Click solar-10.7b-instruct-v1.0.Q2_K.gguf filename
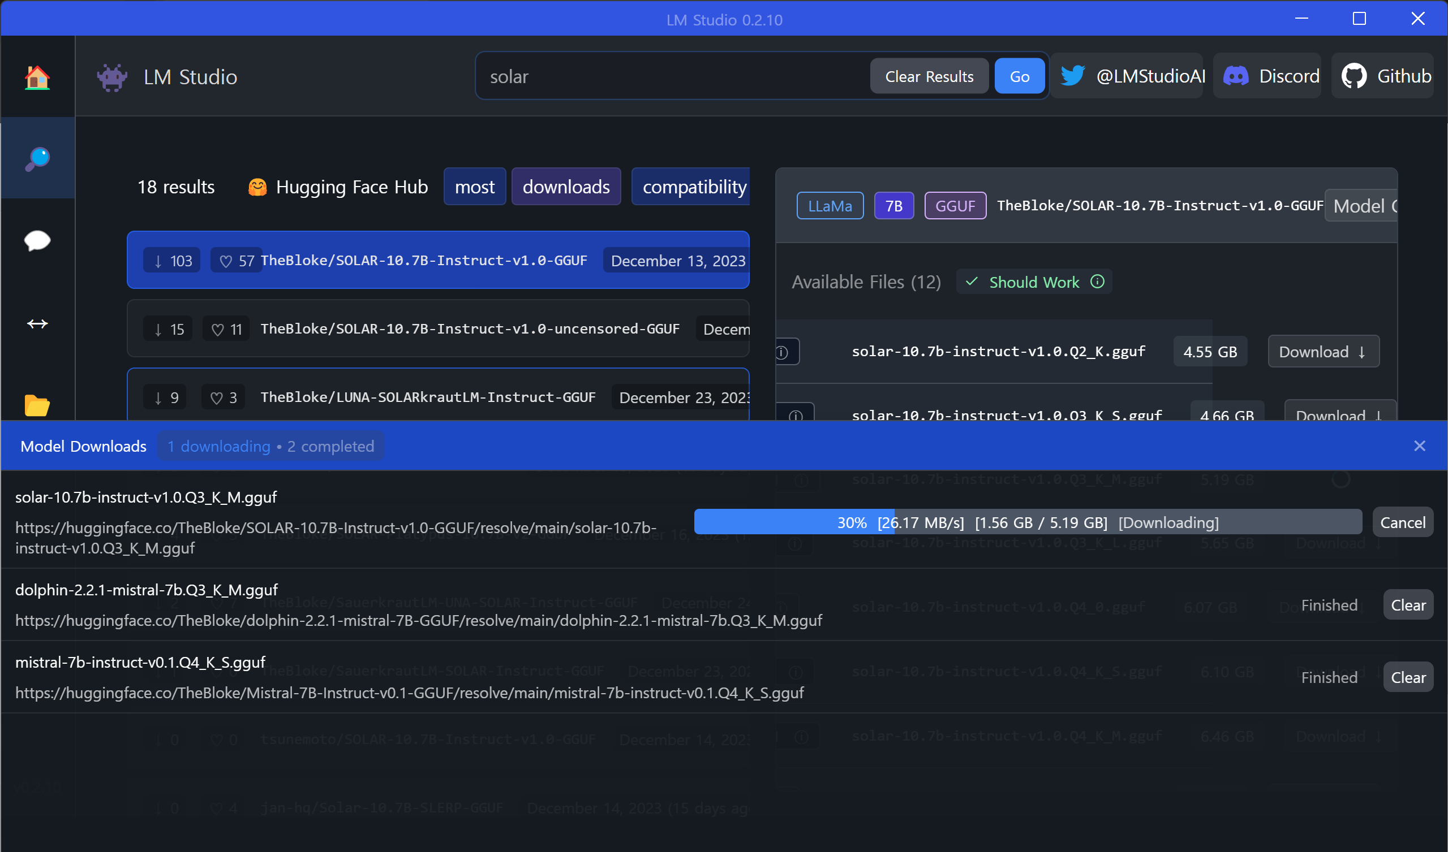 click(999, 351)
